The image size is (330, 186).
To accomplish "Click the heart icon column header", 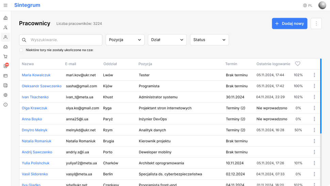I will 298,64.
